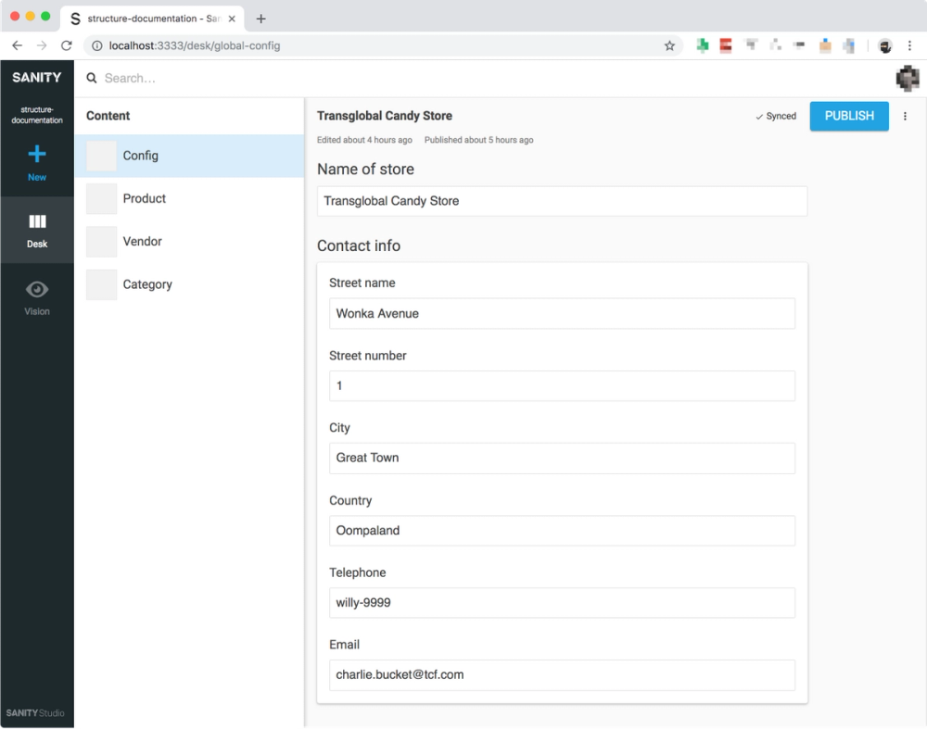
Task: Click the red extension icon
Action: (726, 45)
